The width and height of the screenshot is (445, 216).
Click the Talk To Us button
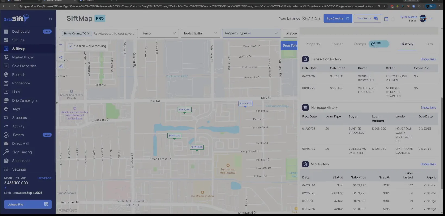pyautogui.click(x=367, y=18)
